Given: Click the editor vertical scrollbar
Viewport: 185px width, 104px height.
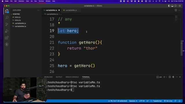Looking at the screenshot, I should [x=182, y=48].
